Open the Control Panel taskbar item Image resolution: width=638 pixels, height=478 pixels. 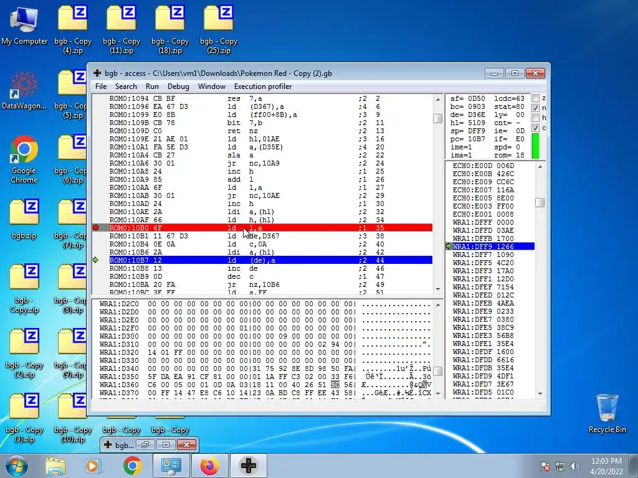tap(171, 466)
